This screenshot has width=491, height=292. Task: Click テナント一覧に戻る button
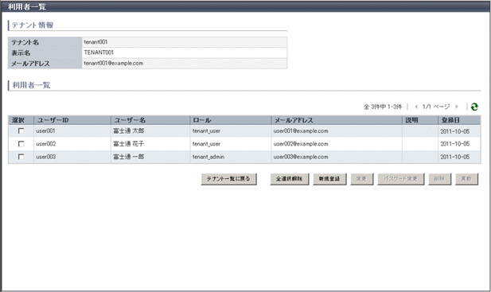coord(229,179)
